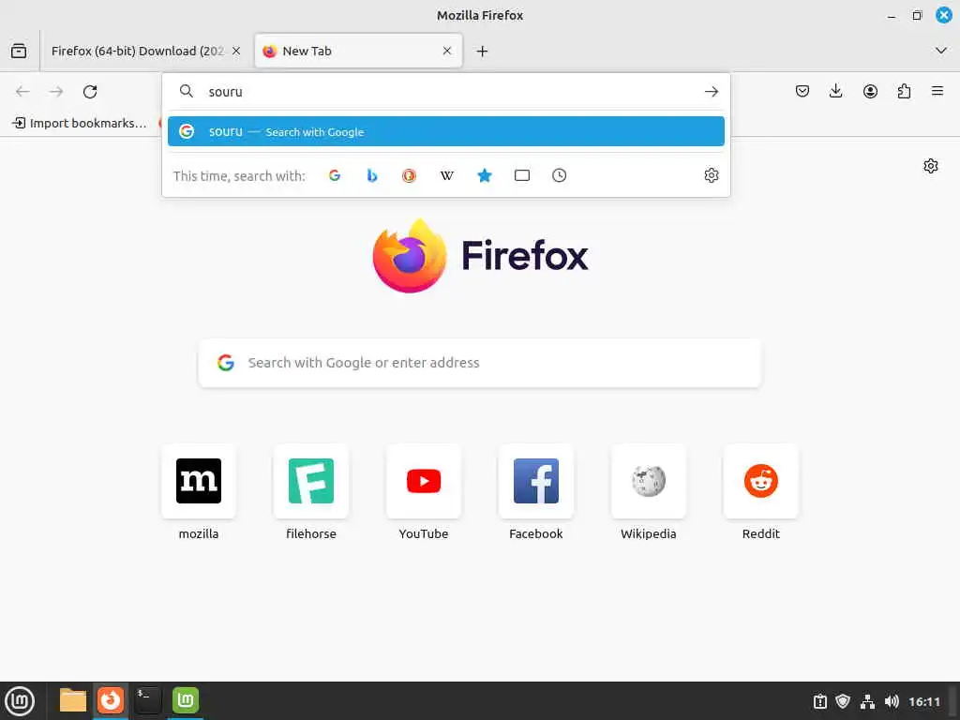Open the clock showing 16:11
This screenshot has height=720, width=960.
(x=923, y=701)
